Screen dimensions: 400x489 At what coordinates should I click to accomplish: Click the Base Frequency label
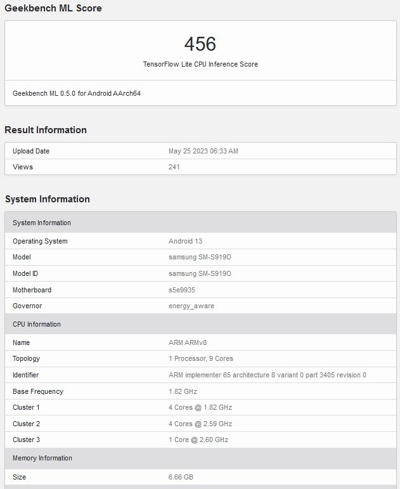[38, 391]
